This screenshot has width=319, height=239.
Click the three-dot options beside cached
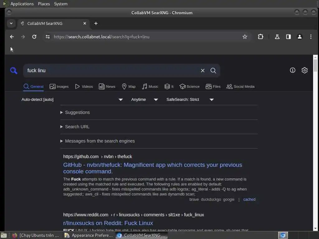239,199
